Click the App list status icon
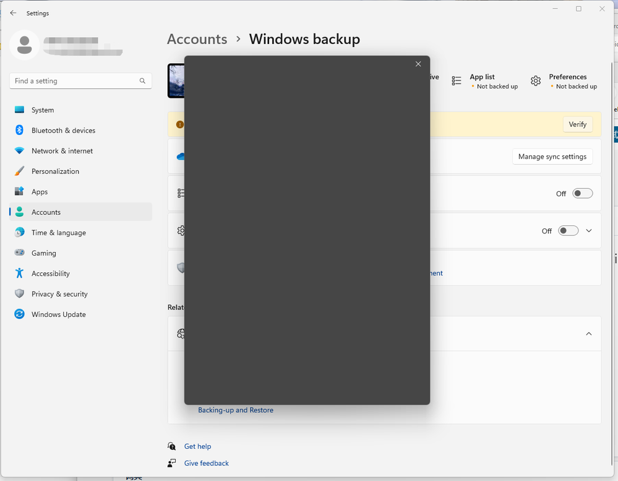The width and height of the screenshot is (618, 481). coord(457,81)
